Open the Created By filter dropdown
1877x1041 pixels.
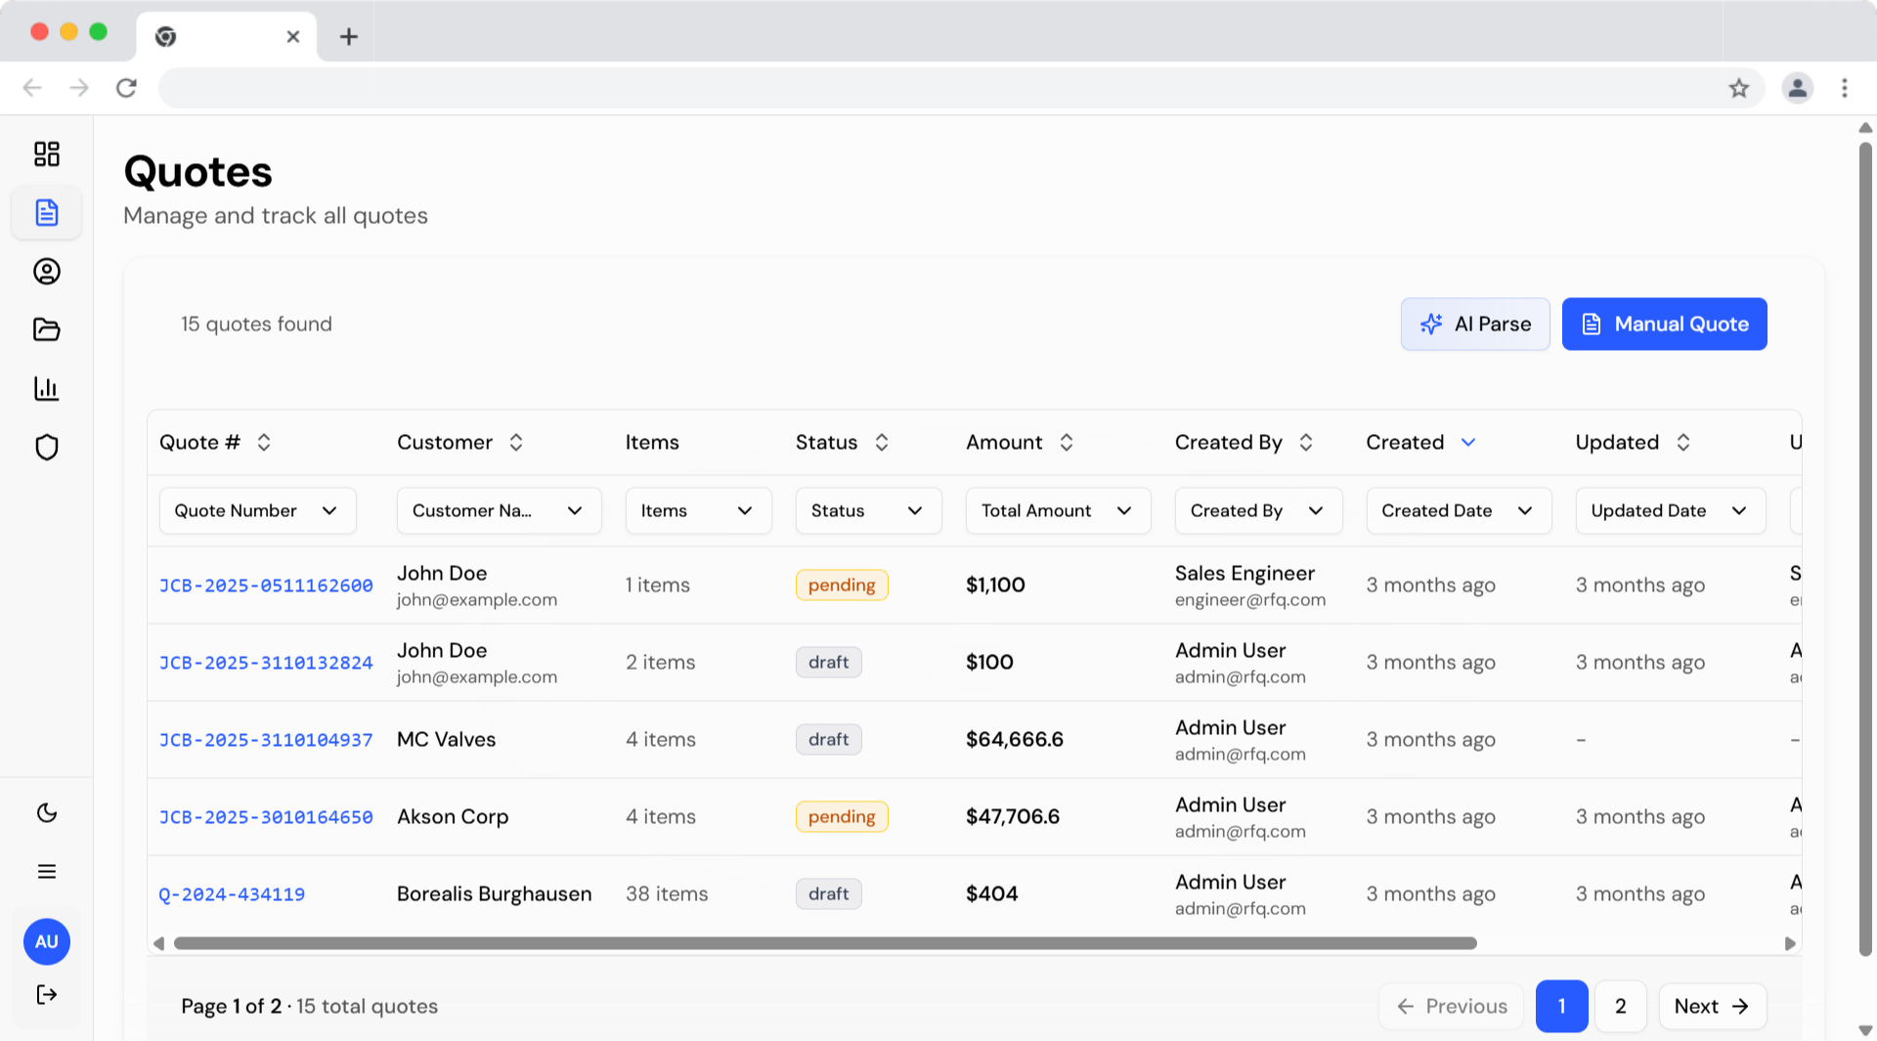point(1258,510)
